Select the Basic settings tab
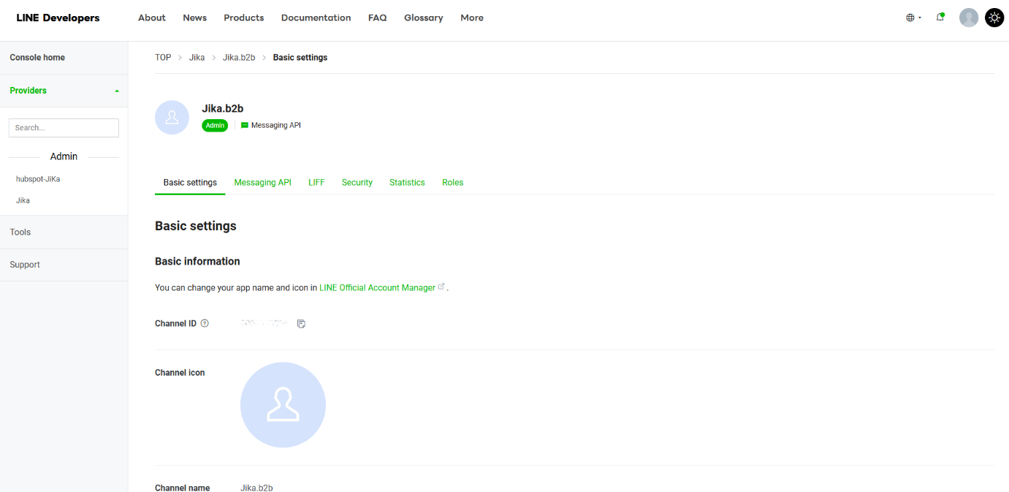 pos(190,183)
